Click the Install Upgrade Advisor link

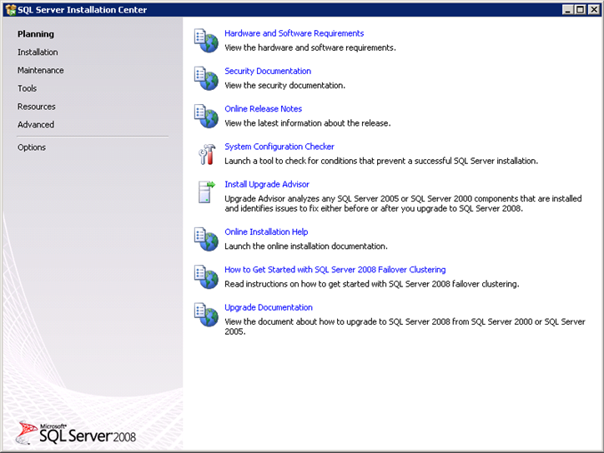pos(267,184)
